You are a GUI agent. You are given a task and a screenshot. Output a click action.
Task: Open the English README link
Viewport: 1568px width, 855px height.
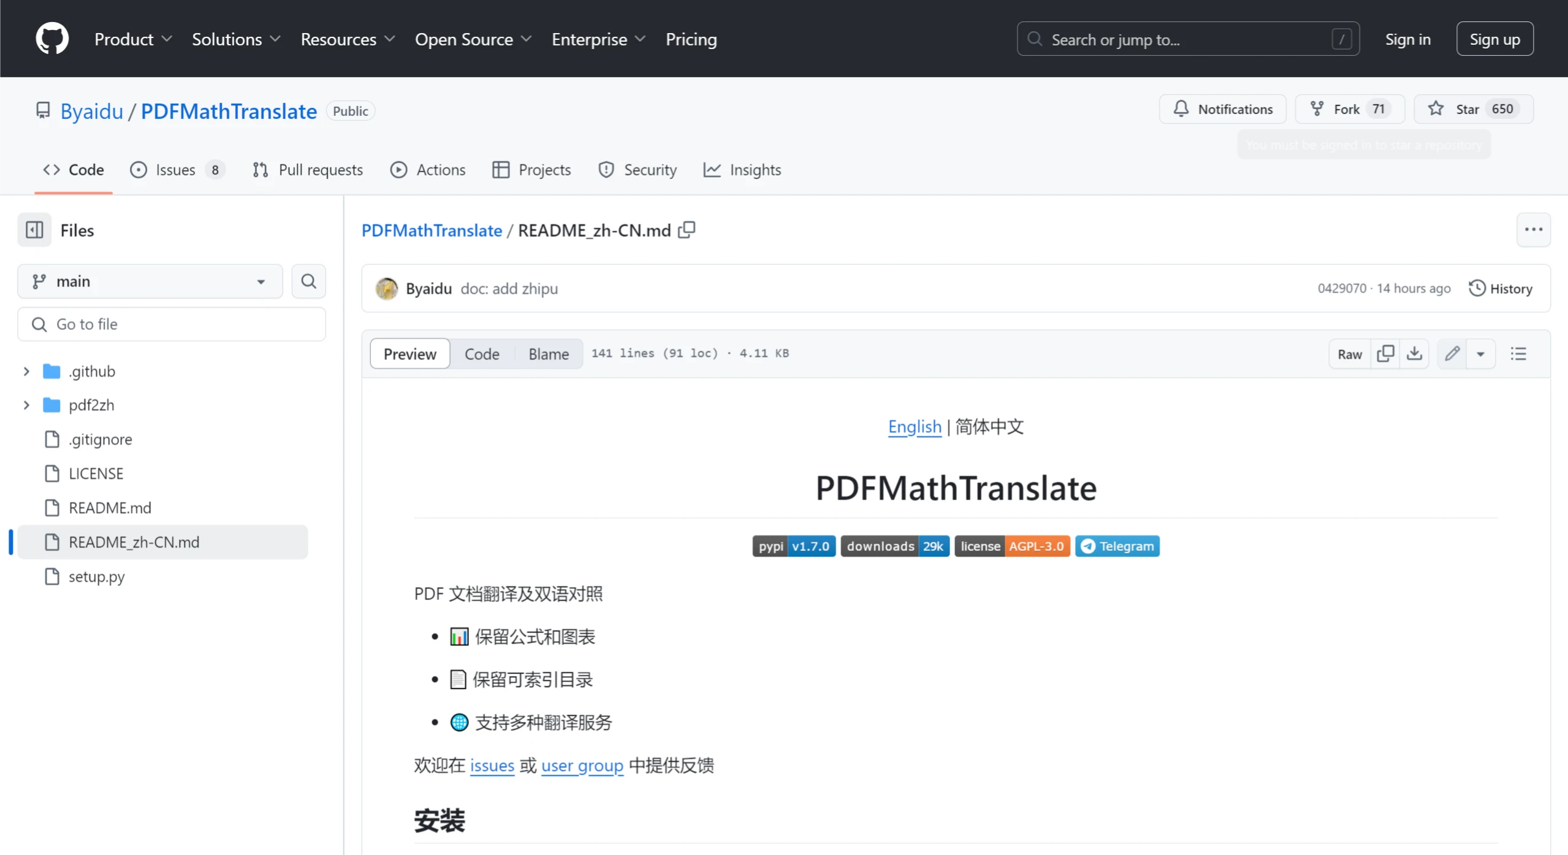pyautogui.click(x=914, y=426)
